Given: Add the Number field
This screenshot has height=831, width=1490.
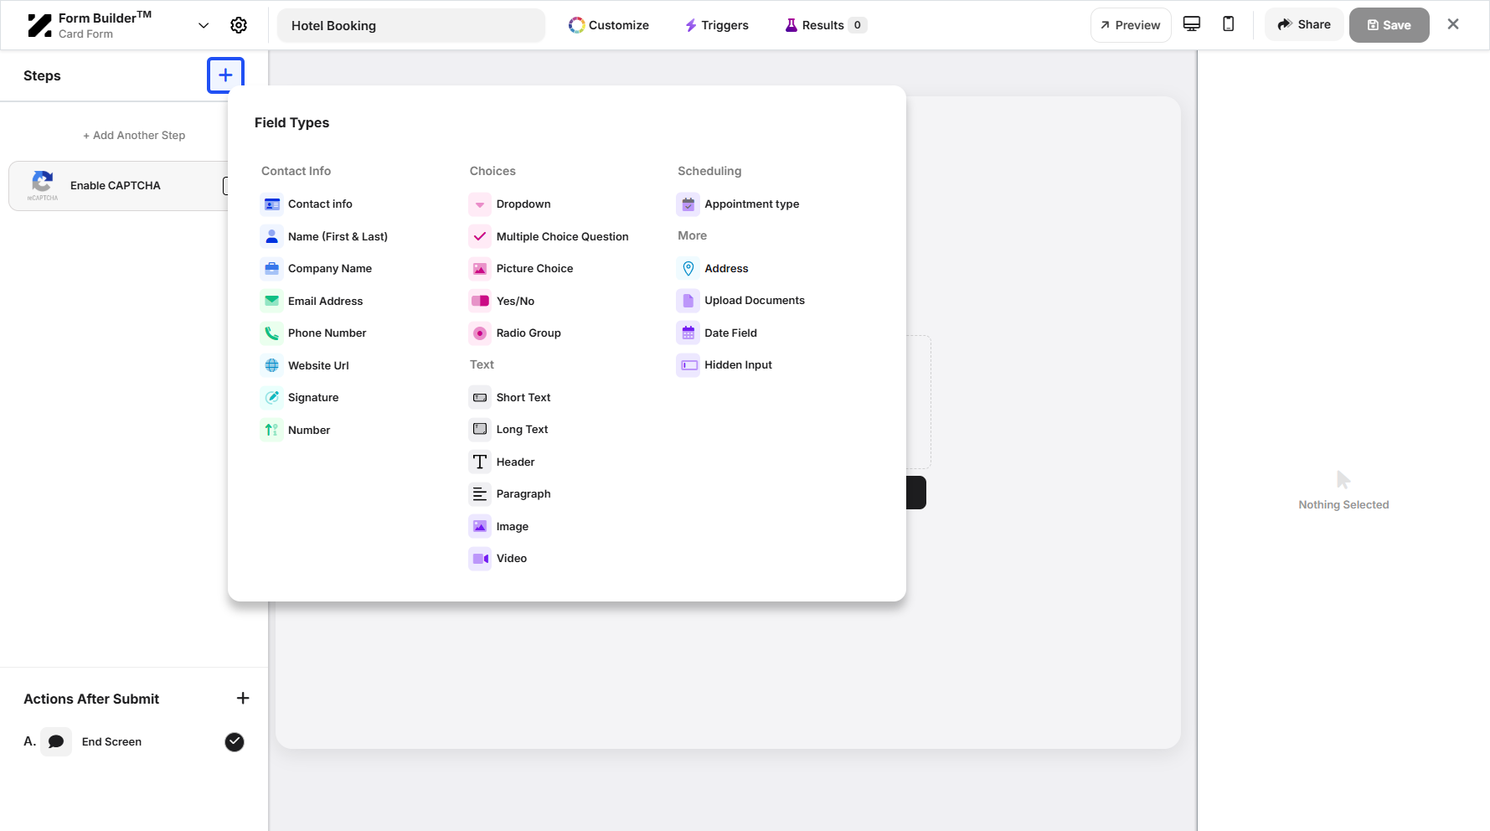Looking at the screenshot, I should pyautogui.click(x=296, y=430).
